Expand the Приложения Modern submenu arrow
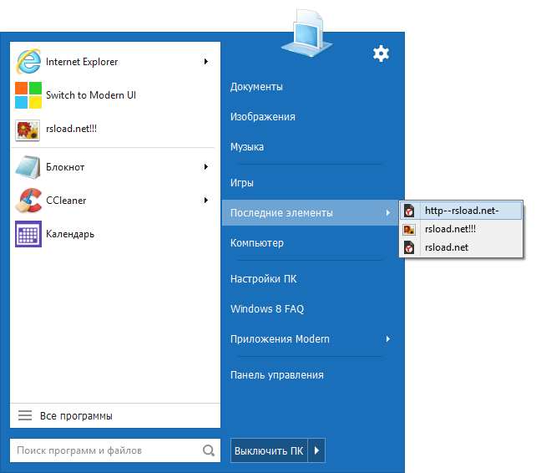 [x=388, y=338]
